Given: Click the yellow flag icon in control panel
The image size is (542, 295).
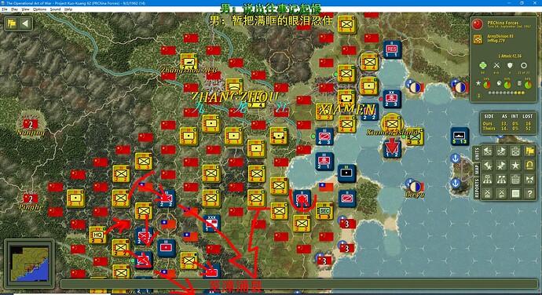Looking at the screenshot, I should [x=530, y=151].
